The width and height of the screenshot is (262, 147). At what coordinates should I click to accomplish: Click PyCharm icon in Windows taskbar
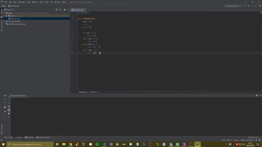(x=197, y=144)
